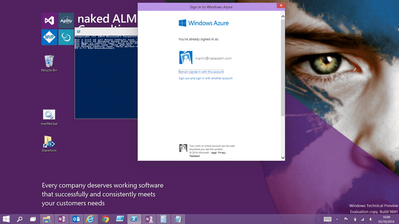Viewport: 399px width, 224px height.
Task: Click the dialog scrollbar up arrow
Action: tap(283, 16)
